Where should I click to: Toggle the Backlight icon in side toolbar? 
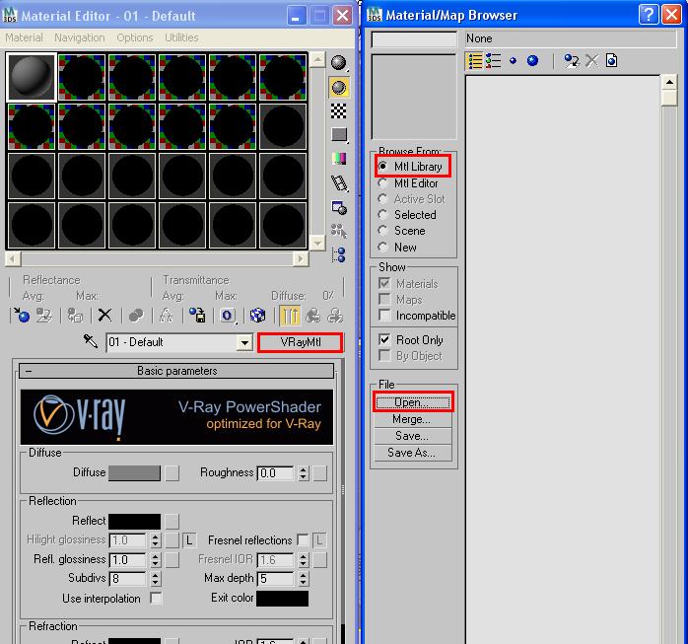pyautogui.click(x=339, y=88)
